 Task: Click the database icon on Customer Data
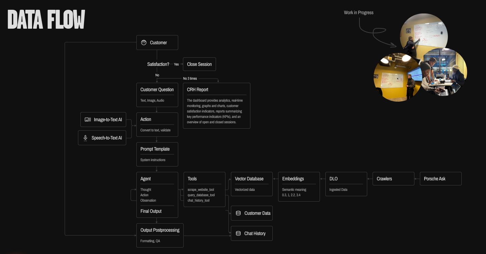click(x=239, y=213)
